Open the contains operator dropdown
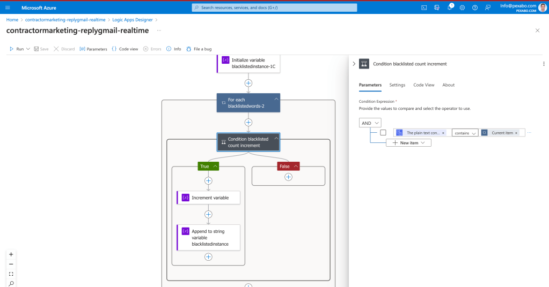Viewport: 549px width, 287px height. 465,133
